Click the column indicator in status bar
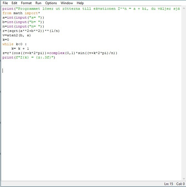Screen dimensions: 186x187 [x=180, y=184]
